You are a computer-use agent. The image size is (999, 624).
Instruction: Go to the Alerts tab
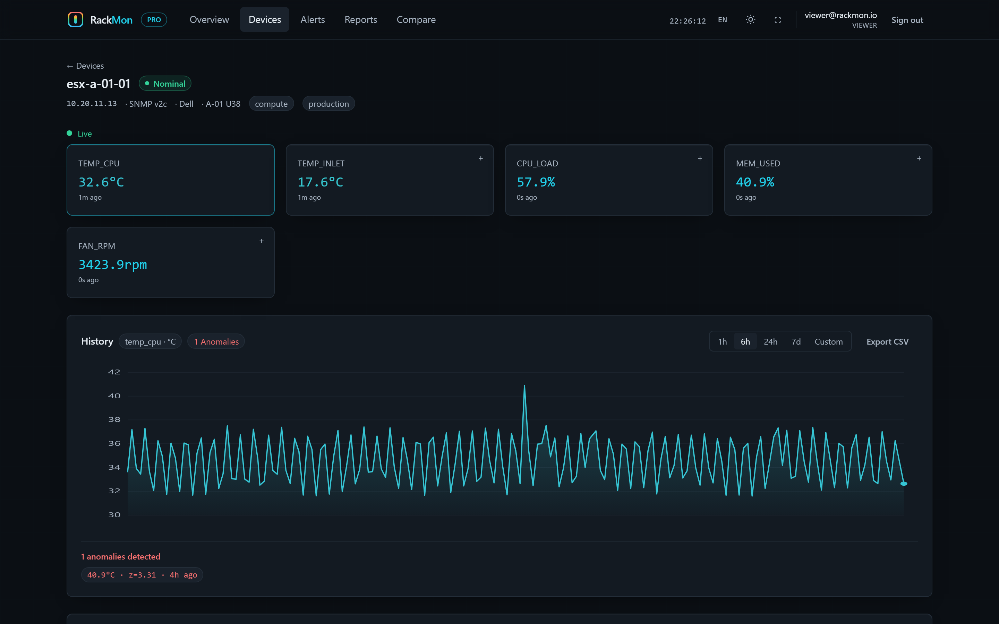313,19
